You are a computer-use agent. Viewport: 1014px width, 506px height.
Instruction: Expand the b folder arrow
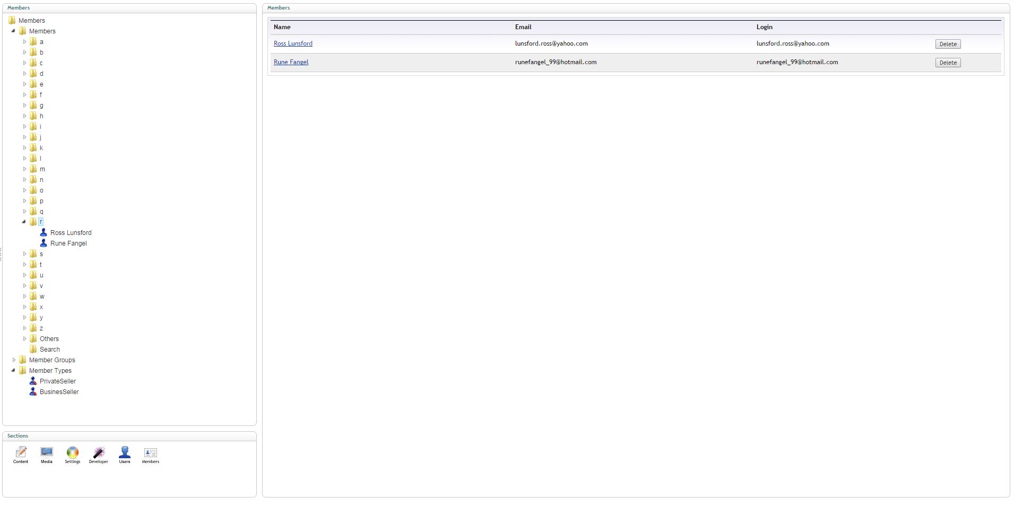(24, 52)
